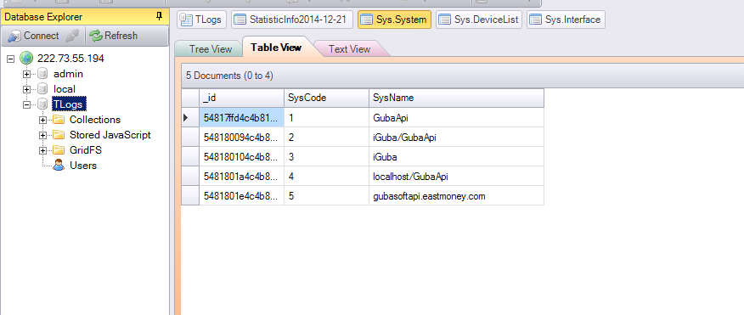
Task: Select the admin database icon
Action: 42,74
